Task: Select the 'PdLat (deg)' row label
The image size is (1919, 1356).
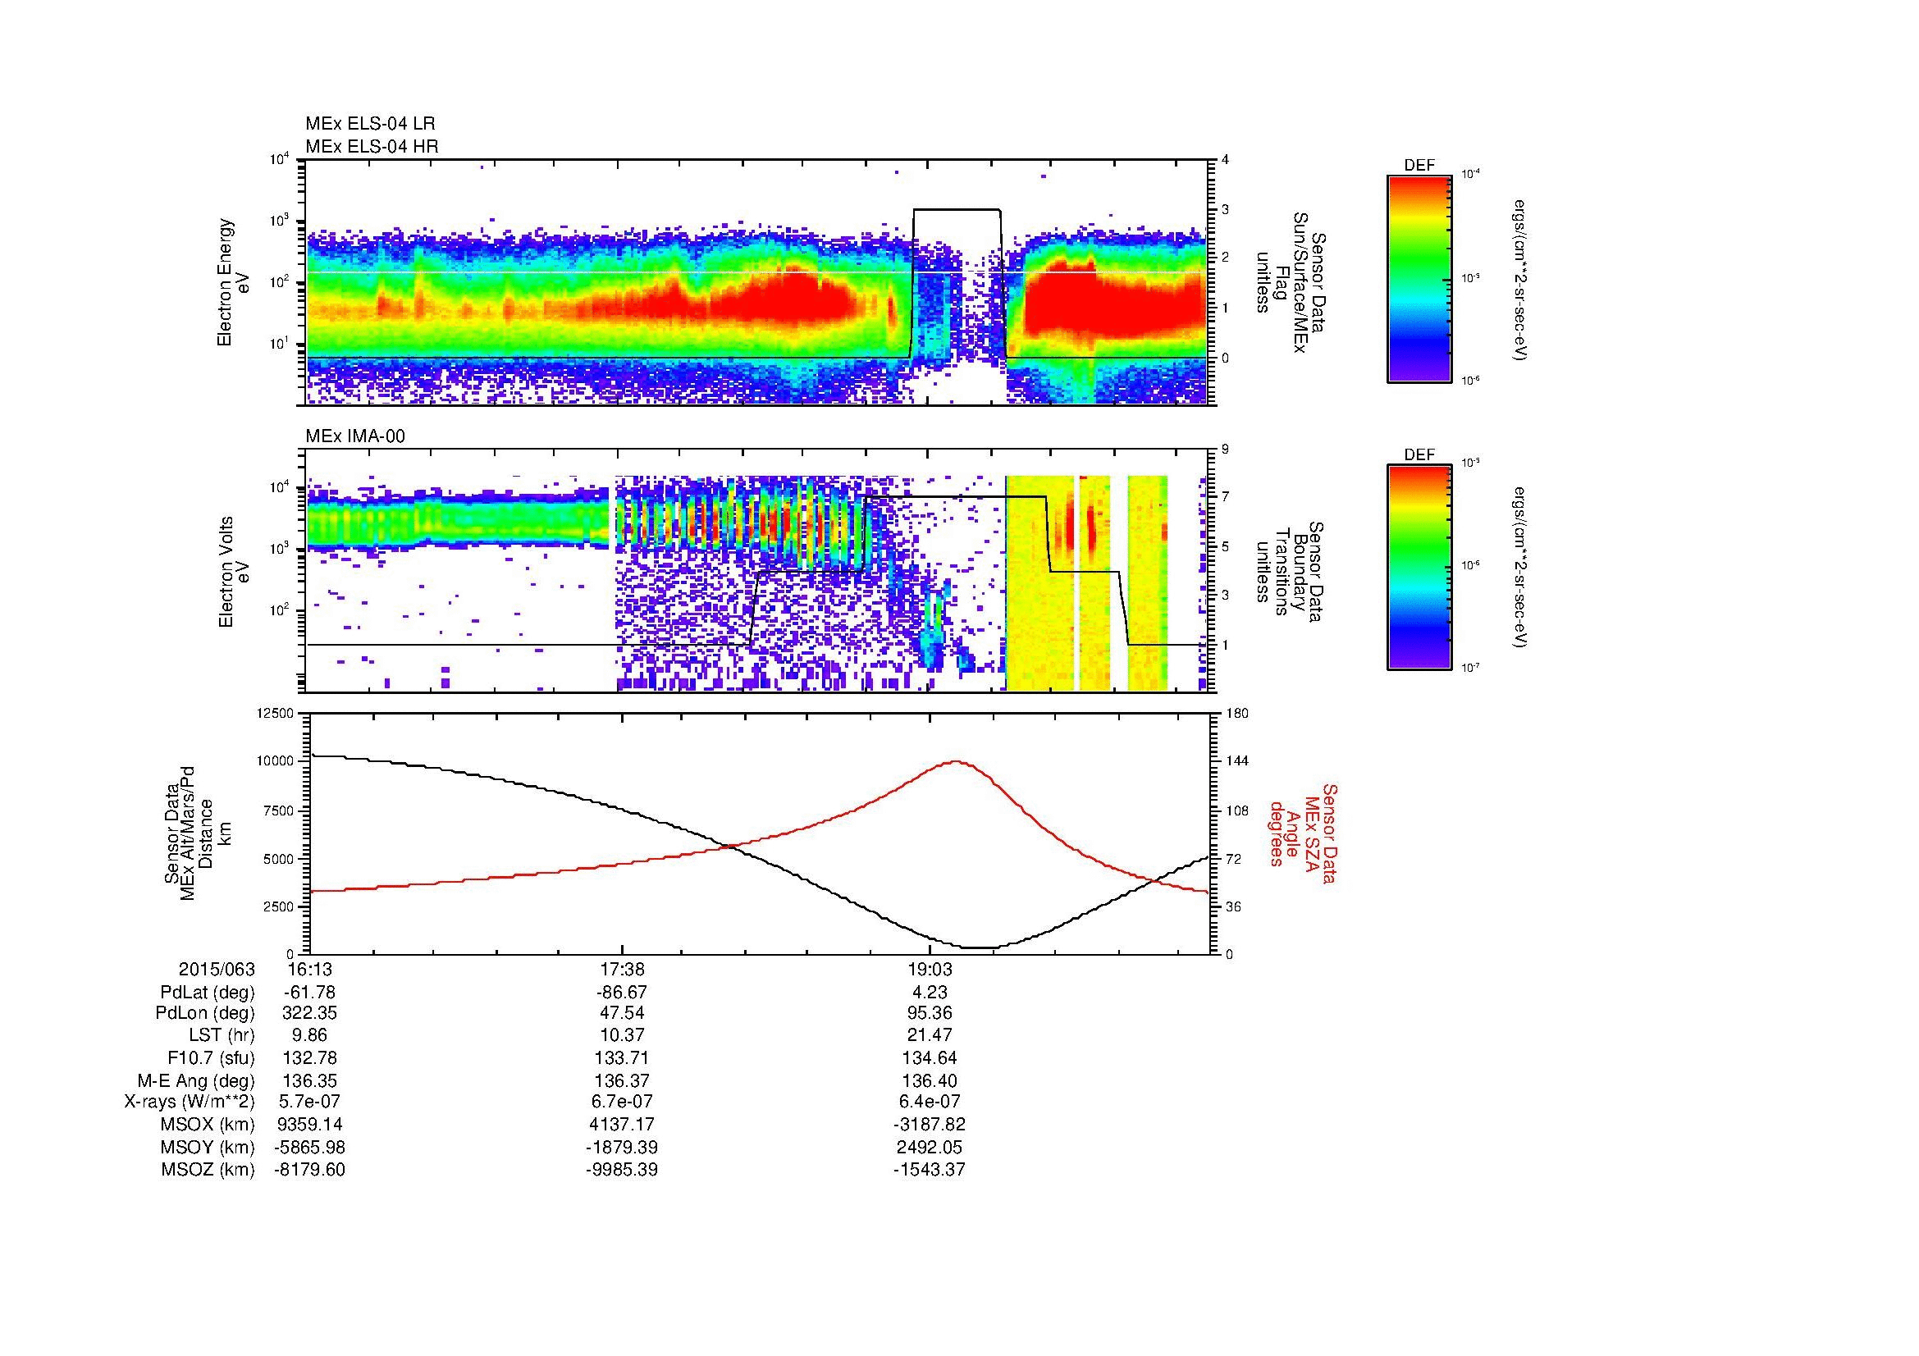Action: pos(208,993)
